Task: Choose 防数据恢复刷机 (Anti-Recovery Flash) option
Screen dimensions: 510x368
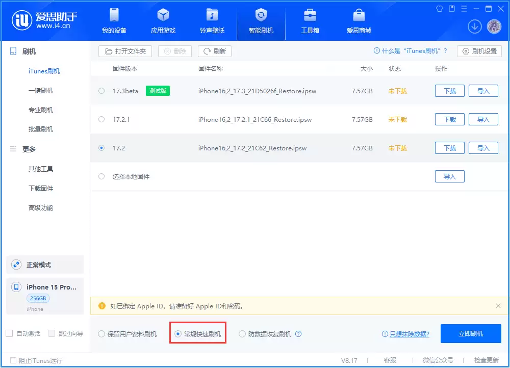Action: pos(265,334)
